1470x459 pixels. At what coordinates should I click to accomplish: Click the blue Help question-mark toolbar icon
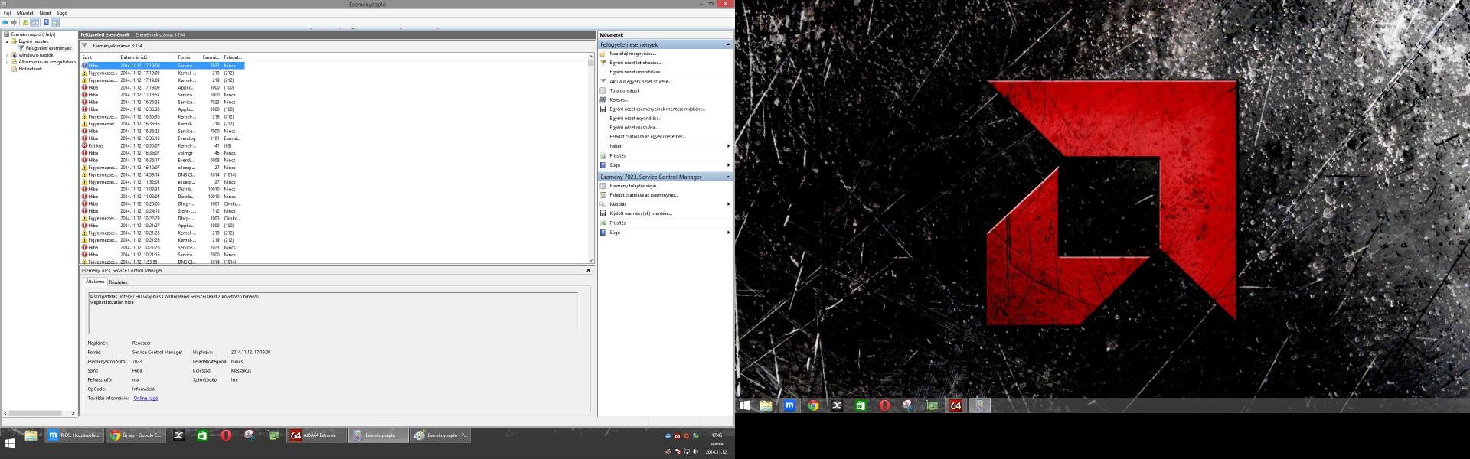click(46, 22)
